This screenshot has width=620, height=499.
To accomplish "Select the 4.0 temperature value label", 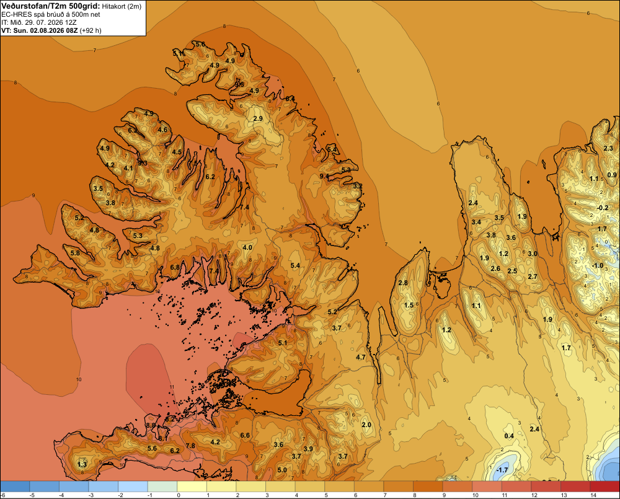I will pyautogui.click(x=247, y=247).
